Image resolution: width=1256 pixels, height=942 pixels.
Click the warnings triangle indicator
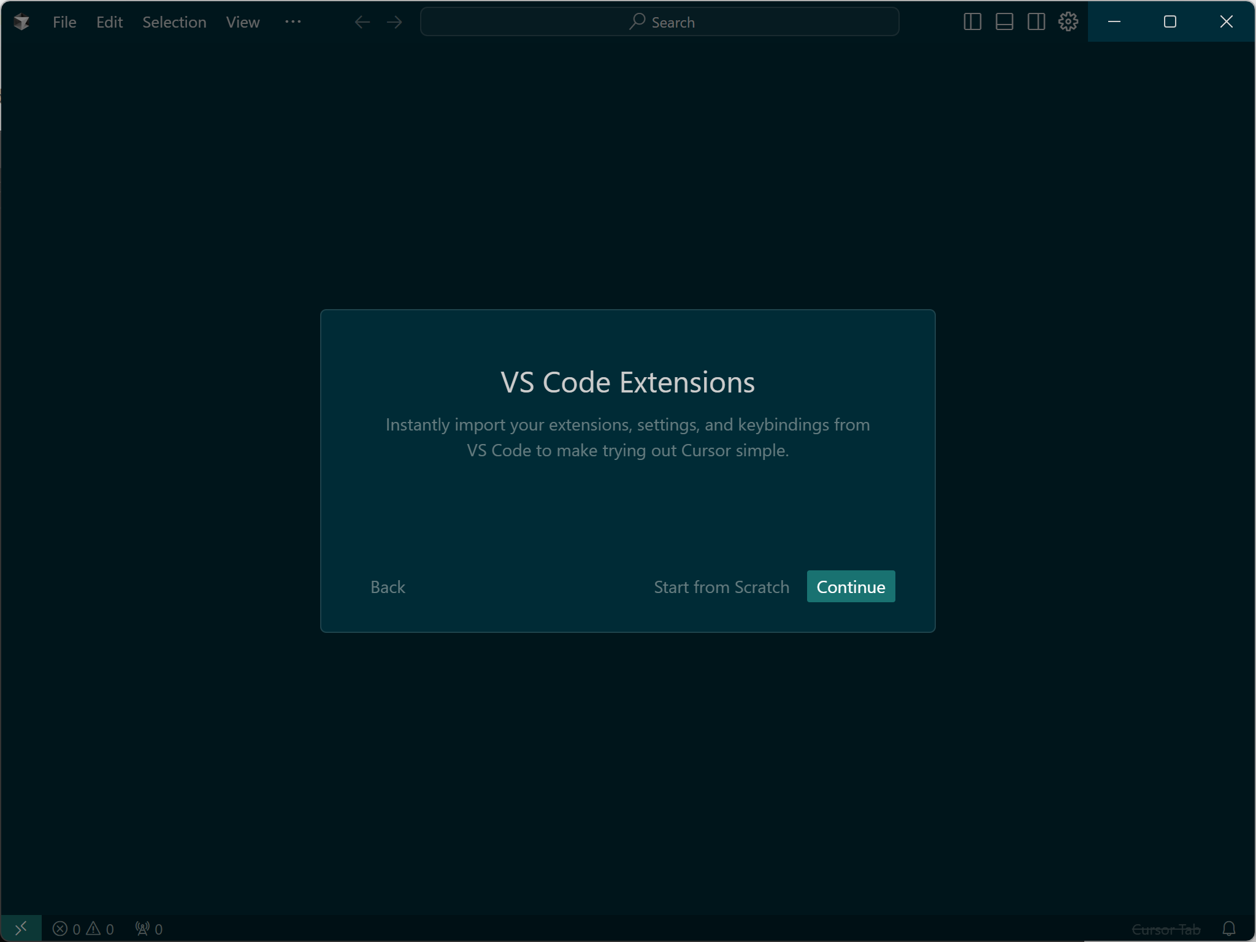pos(100,929)
